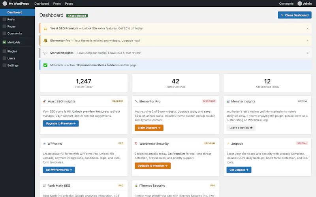
Task: Open Settings label in the sidebar menu
Action: [13, 65]
